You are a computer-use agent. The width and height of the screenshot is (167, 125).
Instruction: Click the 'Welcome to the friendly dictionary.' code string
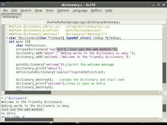pos(94,57)
